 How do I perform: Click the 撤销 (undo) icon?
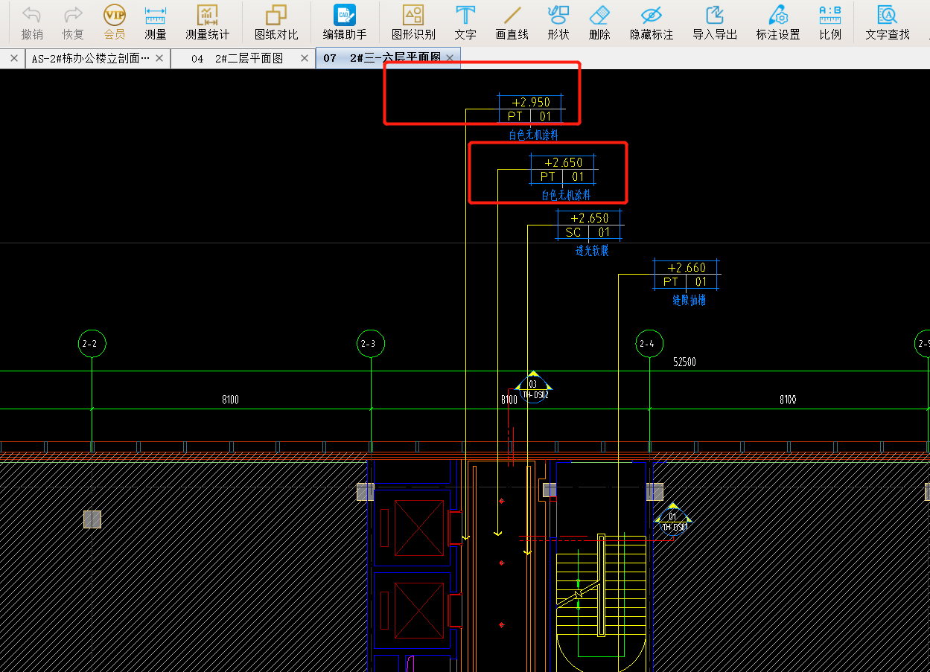32,16
